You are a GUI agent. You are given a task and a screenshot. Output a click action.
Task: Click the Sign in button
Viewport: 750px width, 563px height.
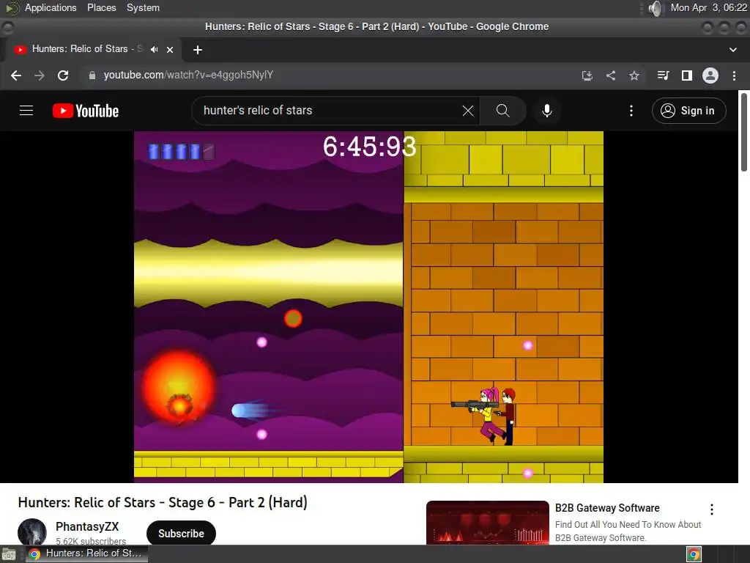(688, 111)
